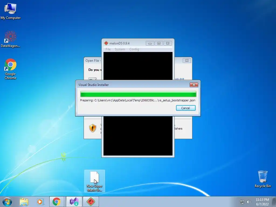Image resolution: width=276 pixels, height=207 pixels.
Task: Close the Open File security dialog
Action: [187, 61]
